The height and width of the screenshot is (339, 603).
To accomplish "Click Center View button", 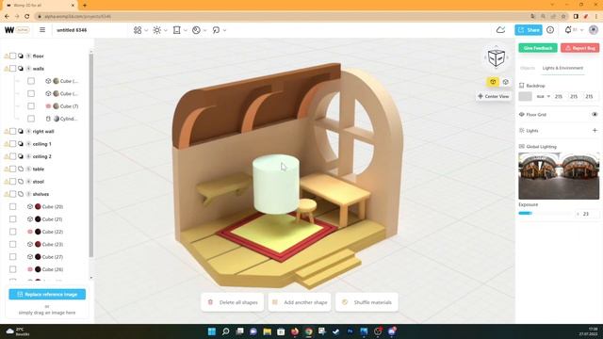I will (494, 96).
